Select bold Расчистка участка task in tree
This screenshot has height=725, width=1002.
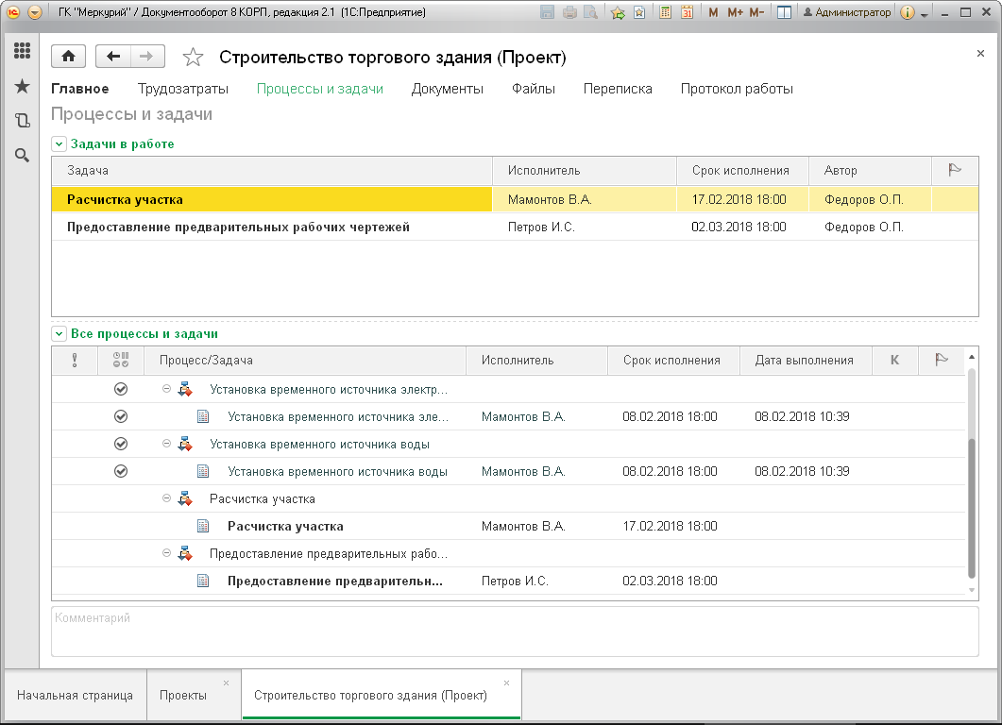pyautogui.click(x=285, y=527)
